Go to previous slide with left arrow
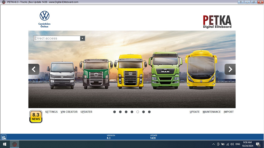 (34, 69)
